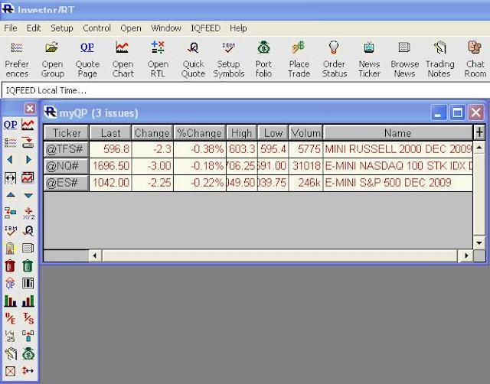This screenshot has width=490, height=384.
Task: Select the @ES# ticker row button
Action: point(67,183)
